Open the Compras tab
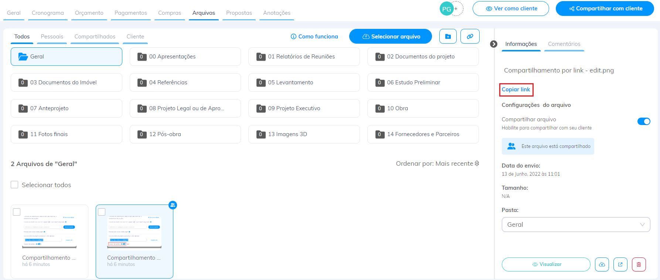Screen dimensions: 660x280 pos(170,13)
